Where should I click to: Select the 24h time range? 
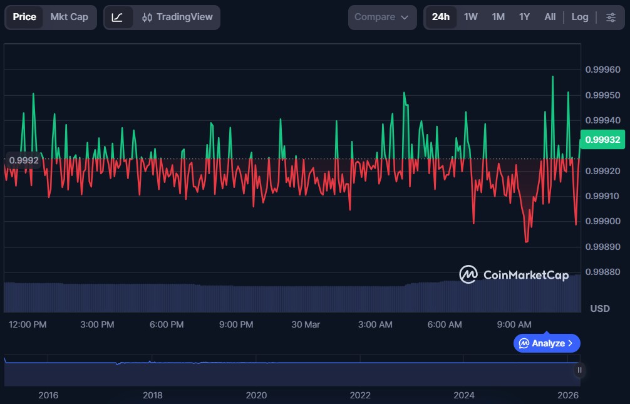point(440,17)
